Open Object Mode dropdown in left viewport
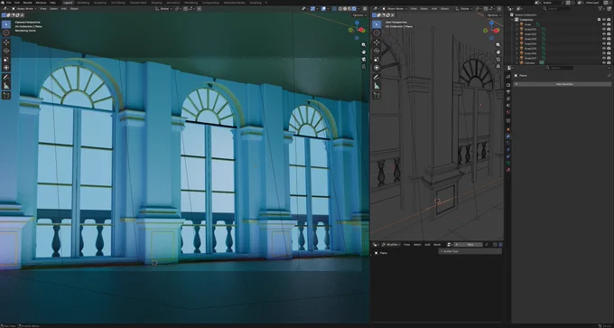 [24, 9]
